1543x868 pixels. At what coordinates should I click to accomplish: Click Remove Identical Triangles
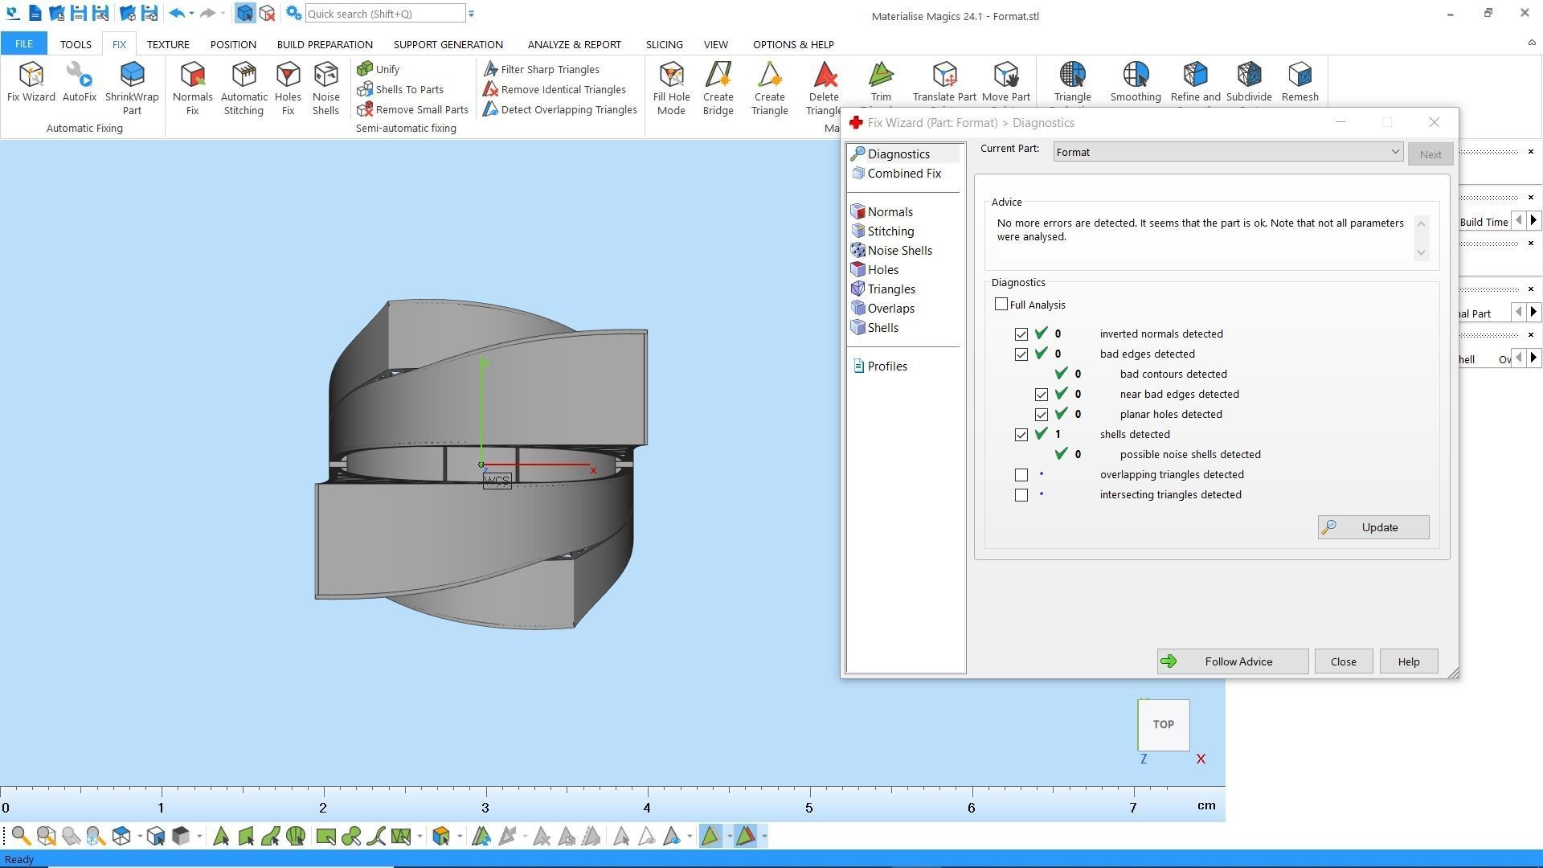554,89
